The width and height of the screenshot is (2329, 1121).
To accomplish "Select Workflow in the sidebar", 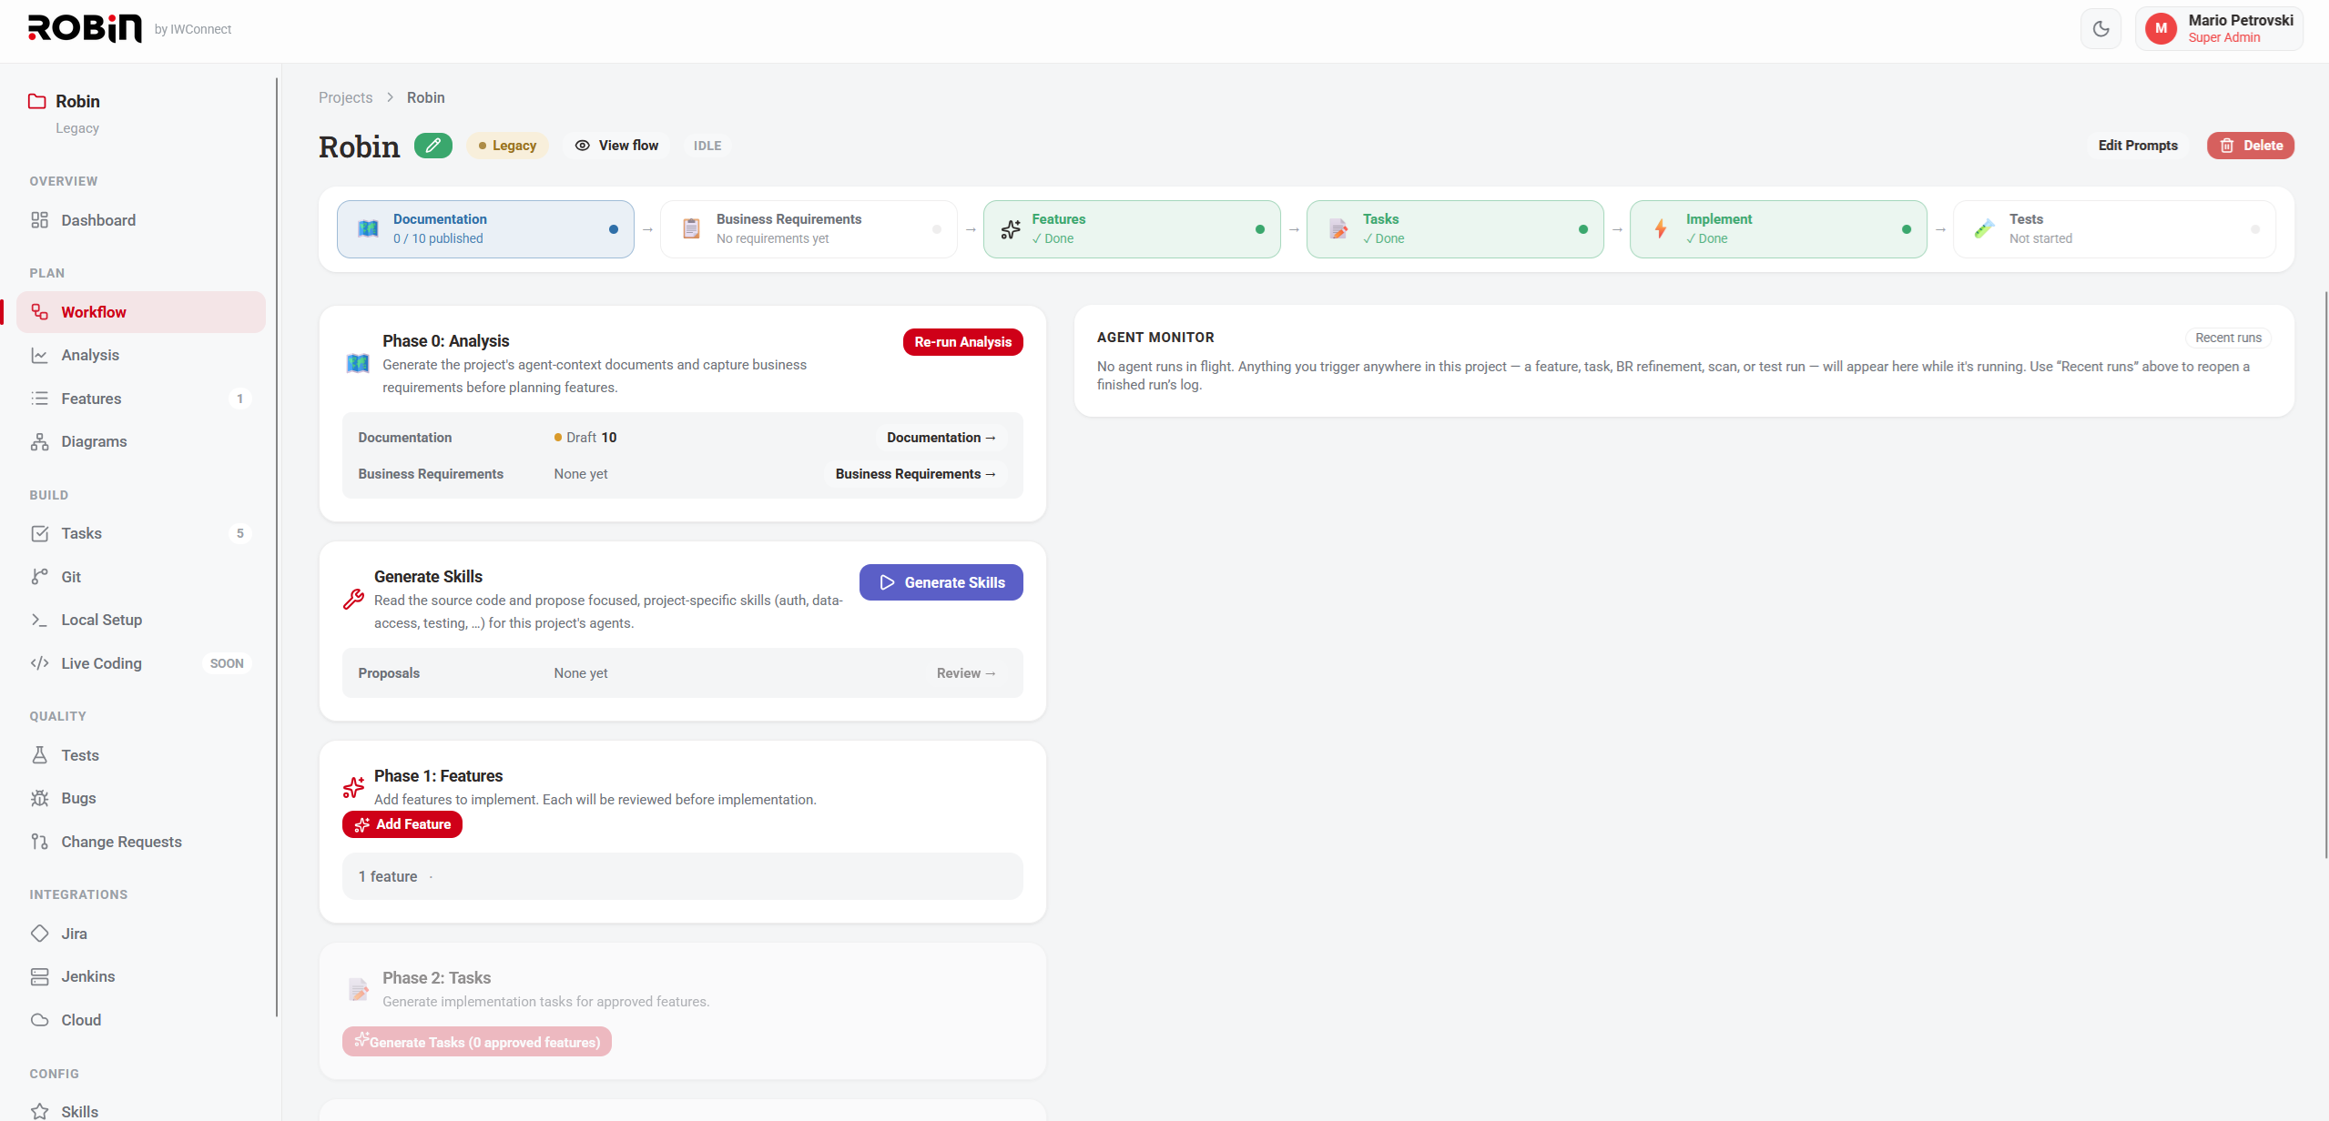I will [141, 312].
